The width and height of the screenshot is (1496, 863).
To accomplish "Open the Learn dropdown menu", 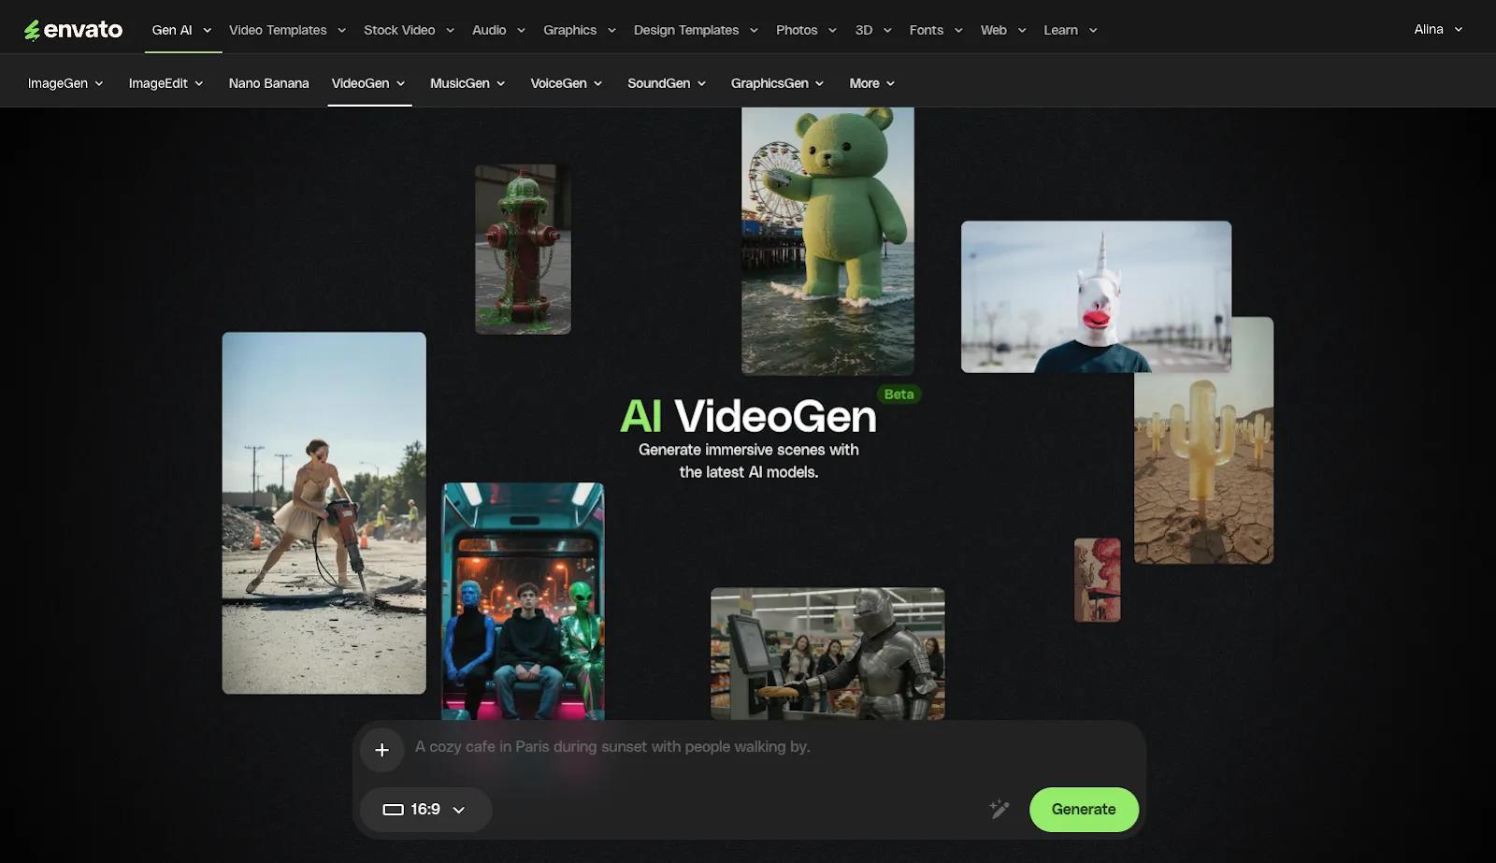I will [x=1071, y=30].
